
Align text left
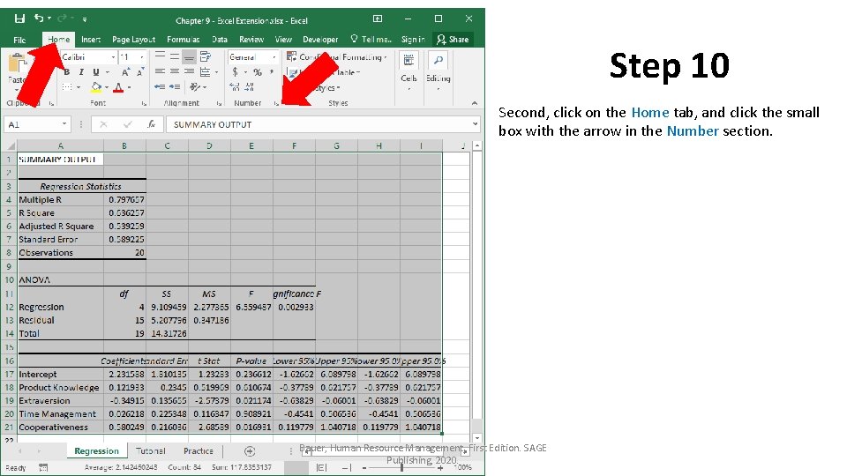[x=160, y=71]
